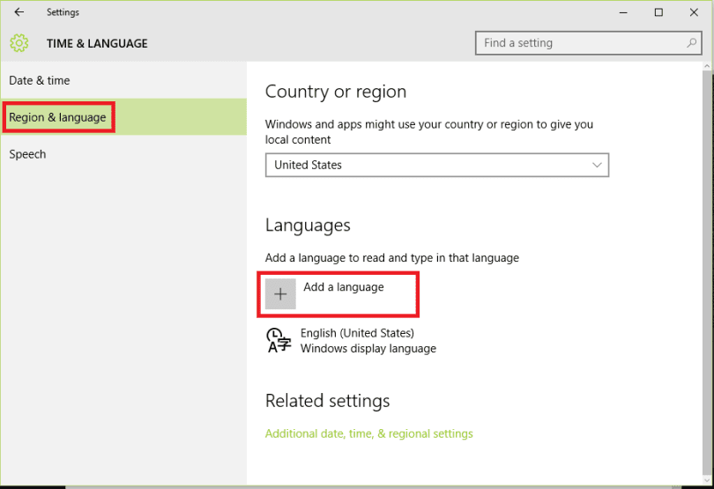Screen dimensions: 714x489
Task: Click the country dropdown chevron arrow
Action: (597, 165)
